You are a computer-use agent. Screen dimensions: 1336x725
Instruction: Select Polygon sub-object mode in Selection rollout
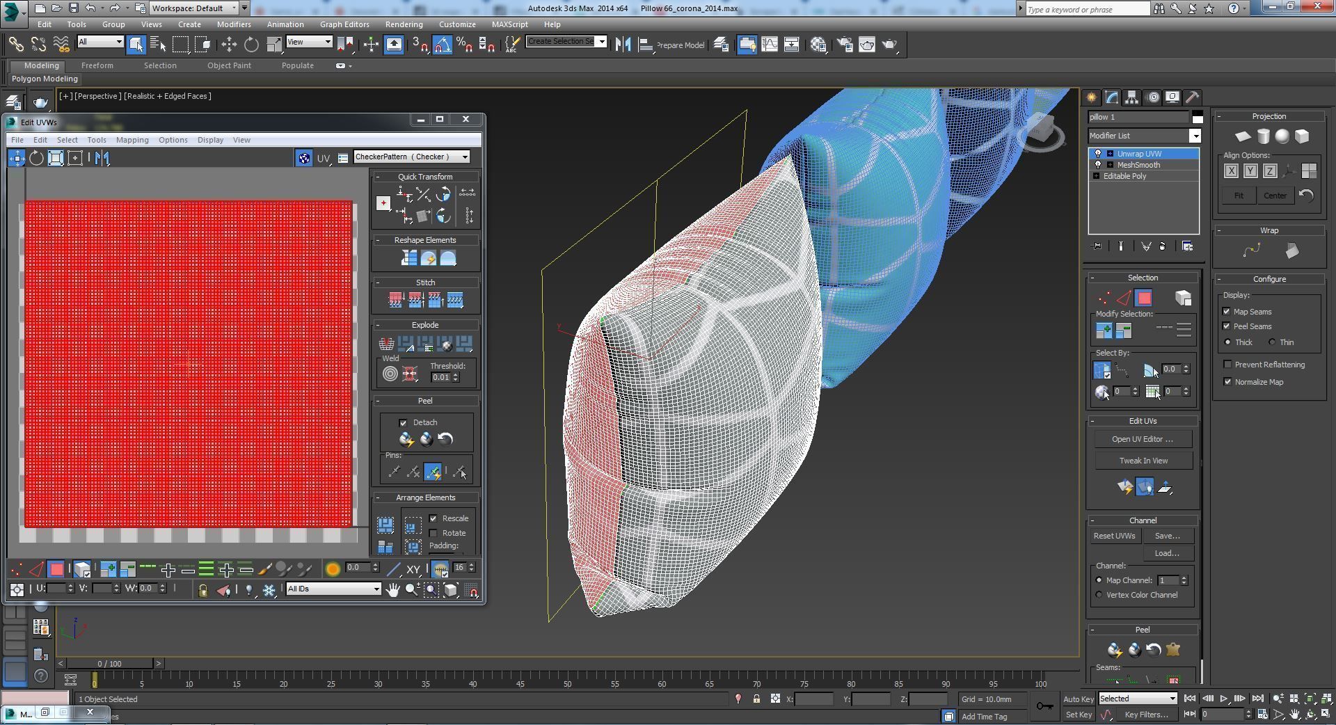pyautogui.click(x=1143, y=298)
